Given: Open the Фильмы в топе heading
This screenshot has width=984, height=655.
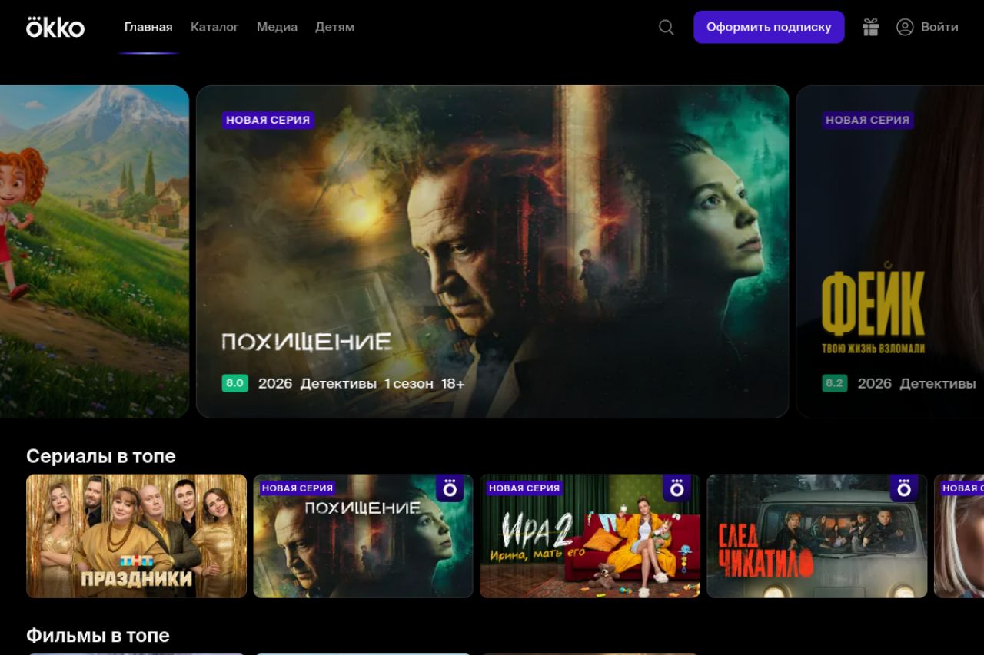Looking at the screenshot, I should pos(98,636).
